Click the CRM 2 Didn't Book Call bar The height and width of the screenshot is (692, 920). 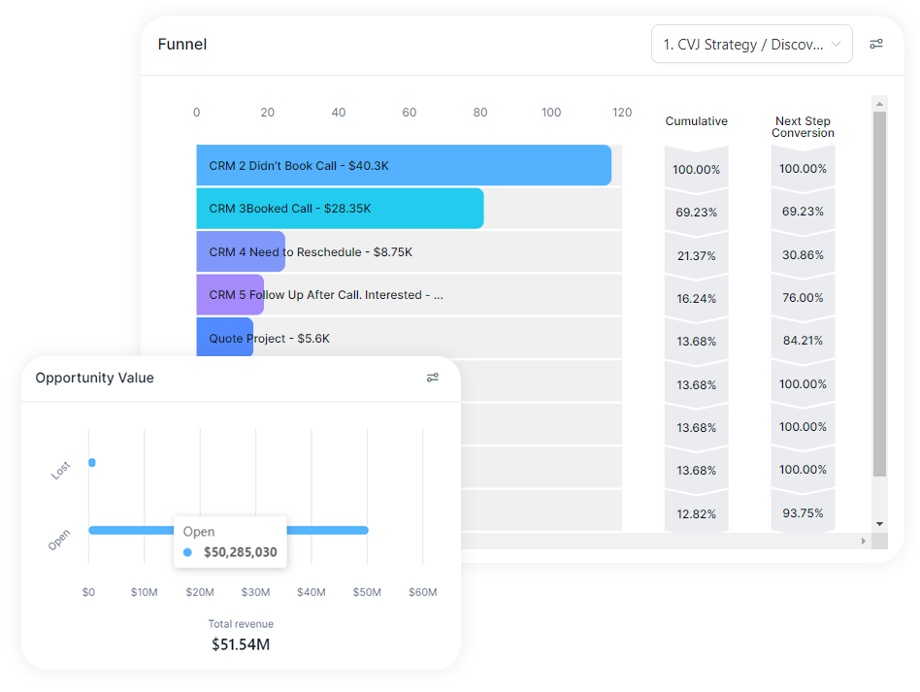[x=403, y=166]
